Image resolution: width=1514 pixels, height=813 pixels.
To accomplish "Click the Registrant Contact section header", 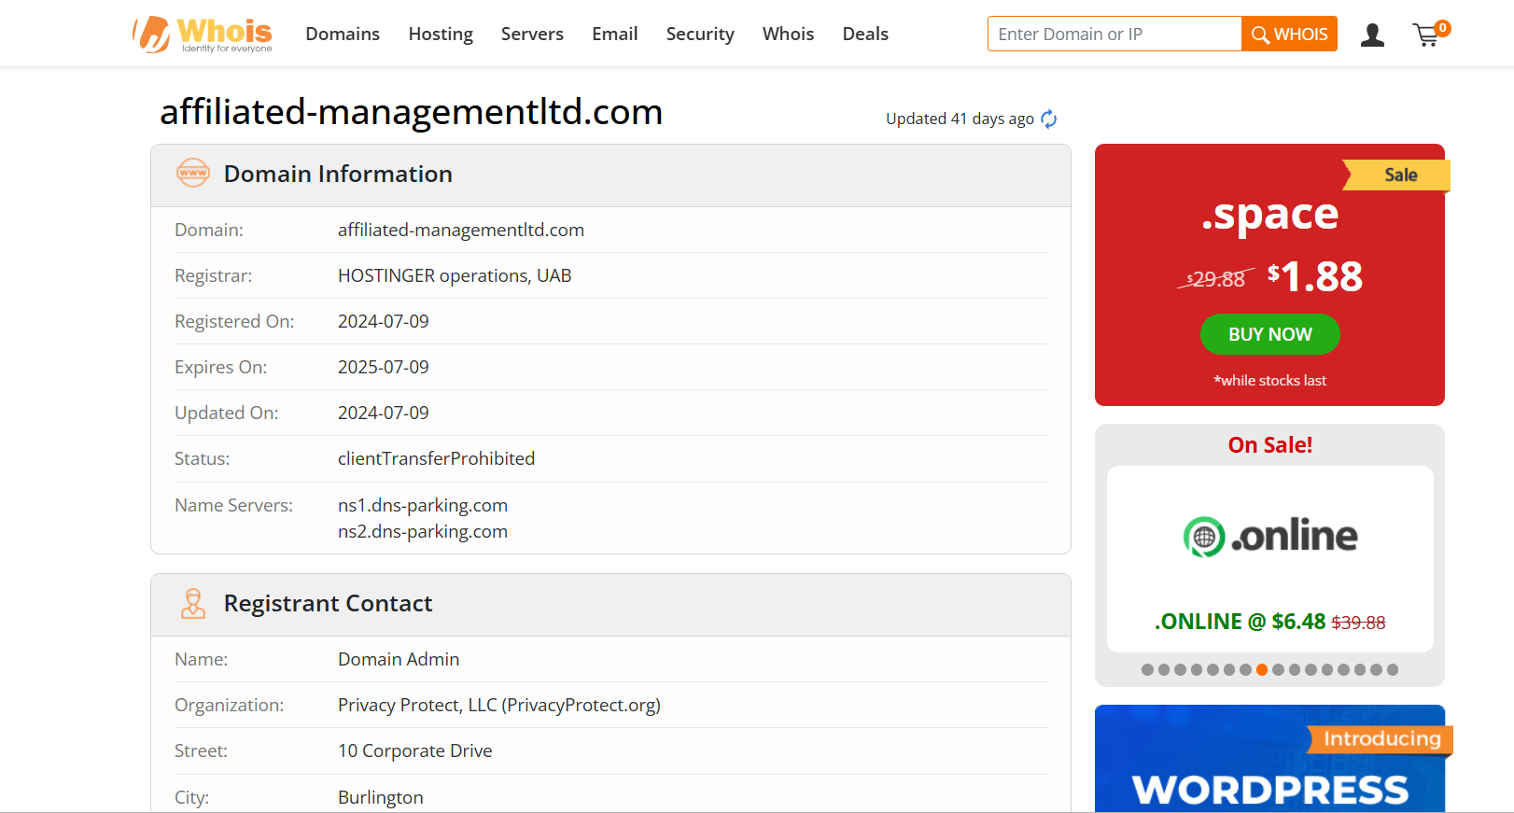I will 610,605.
